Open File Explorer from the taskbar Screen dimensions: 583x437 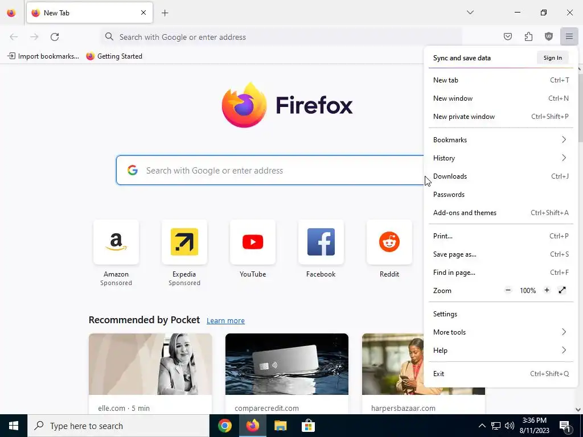tap(280, 426)
